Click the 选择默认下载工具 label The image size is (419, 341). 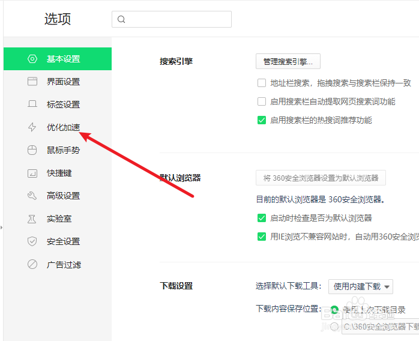(x=288, y=286)
